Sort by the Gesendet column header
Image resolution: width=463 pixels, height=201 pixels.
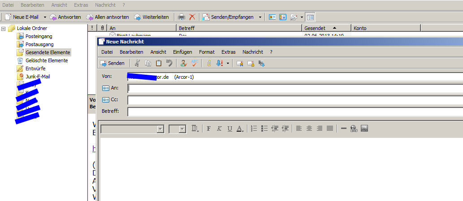pyautogui.click(x=326, y=28)
